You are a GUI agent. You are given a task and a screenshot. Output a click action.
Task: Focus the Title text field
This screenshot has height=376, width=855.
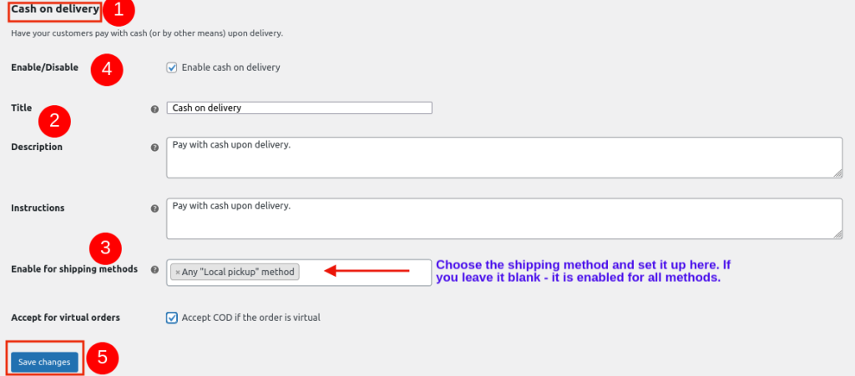[x=299, y=108]
